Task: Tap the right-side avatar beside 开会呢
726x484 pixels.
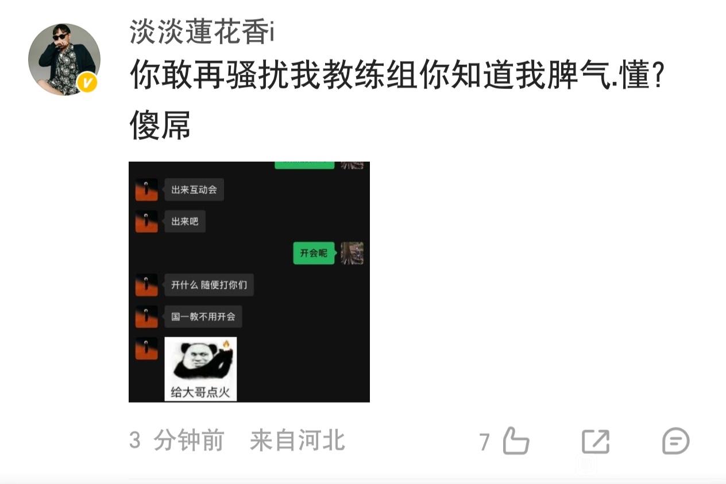Action: coord(352,253)
